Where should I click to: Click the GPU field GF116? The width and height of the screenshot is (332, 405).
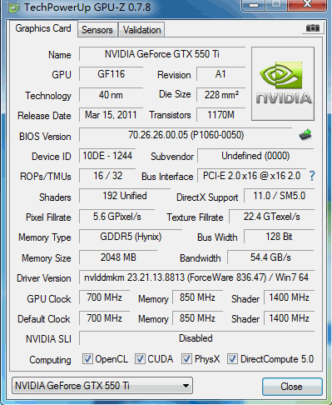[x=111, y=74]
